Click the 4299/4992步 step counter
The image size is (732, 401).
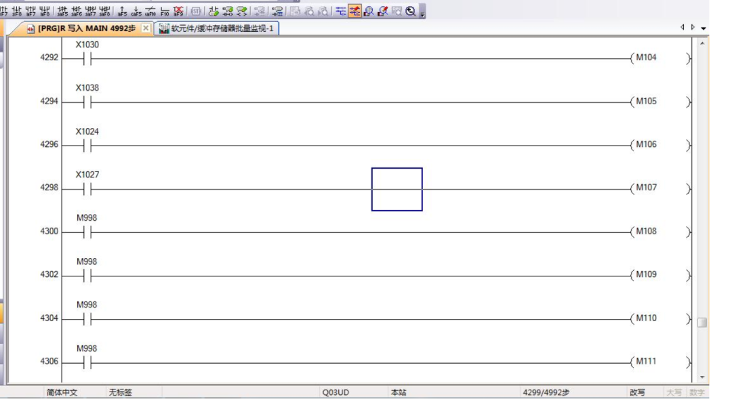(546, 393)
